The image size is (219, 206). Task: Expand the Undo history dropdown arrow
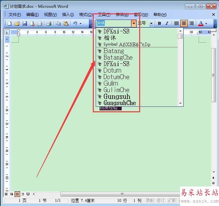(80, 23)
